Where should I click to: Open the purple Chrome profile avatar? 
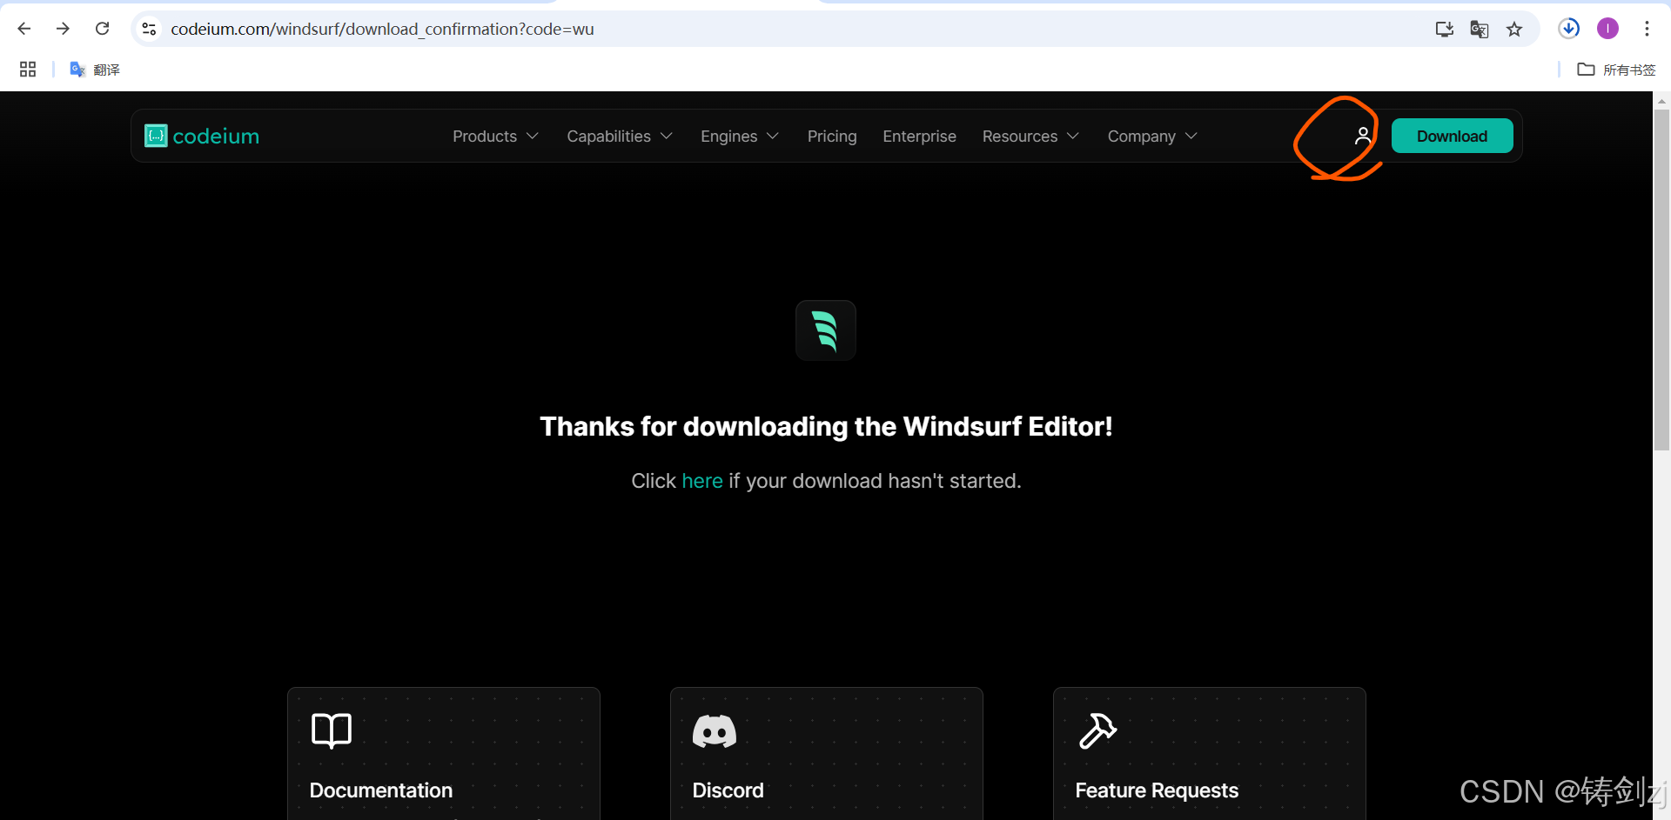(1607, 29)
